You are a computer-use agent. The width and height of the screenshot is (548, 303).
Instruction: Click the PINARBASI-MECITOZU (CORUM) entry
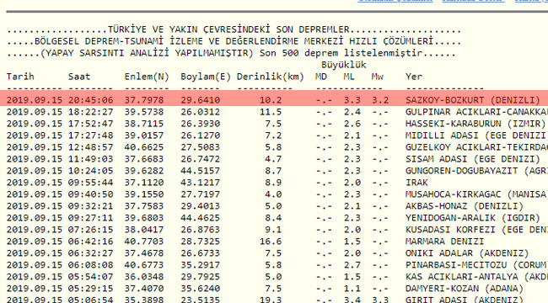476,265
